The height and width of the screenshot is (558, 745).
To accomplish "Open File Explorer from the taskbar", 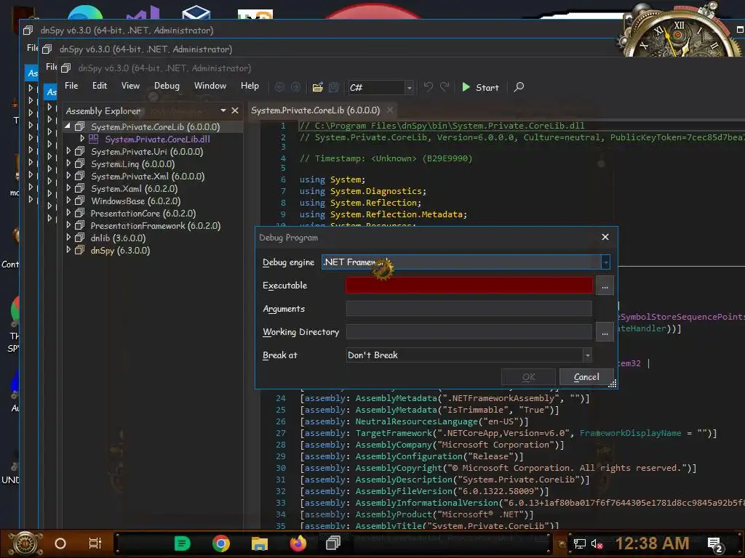I will pyautogui.click(x=260, y=543).
